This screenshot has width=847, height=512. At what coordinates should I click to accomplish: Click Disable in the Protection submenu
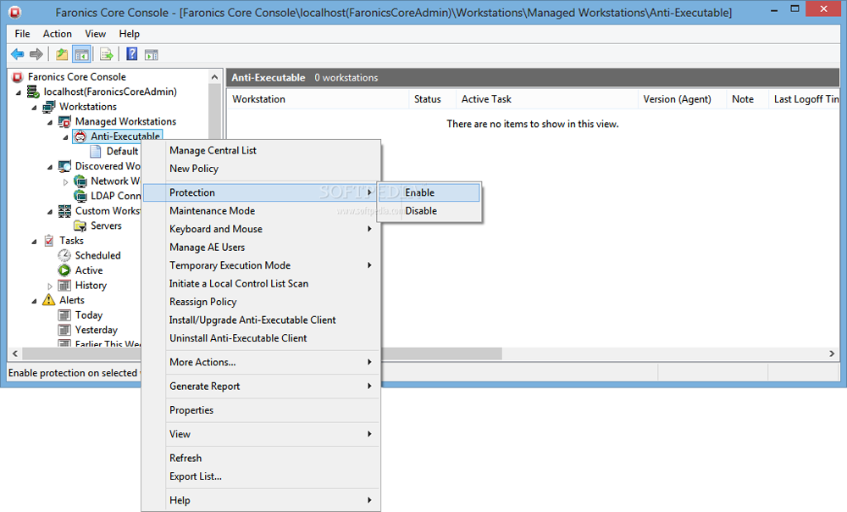pyautogui.click(x=429, y=211)
